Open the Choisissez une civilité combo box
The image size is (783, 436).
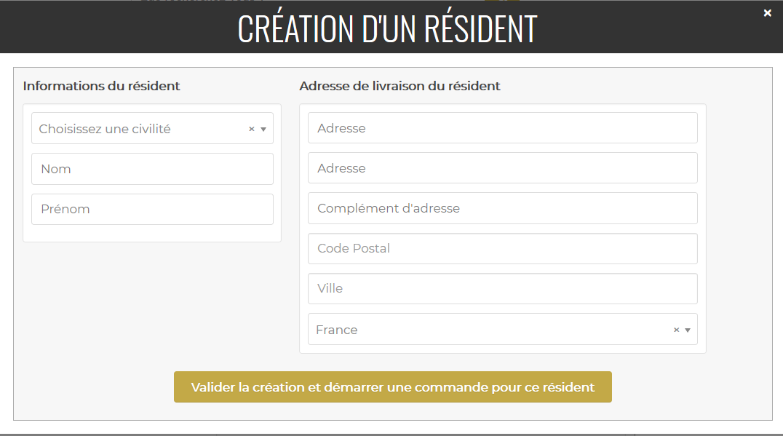138,129
